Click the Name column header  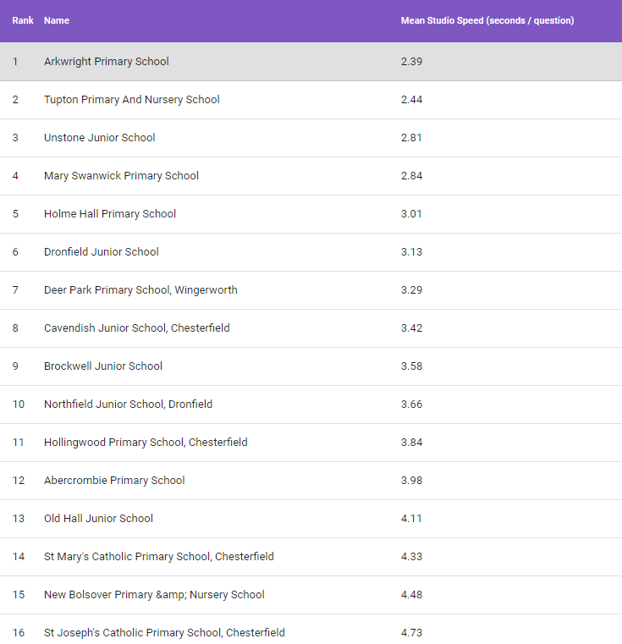(57, 20)
